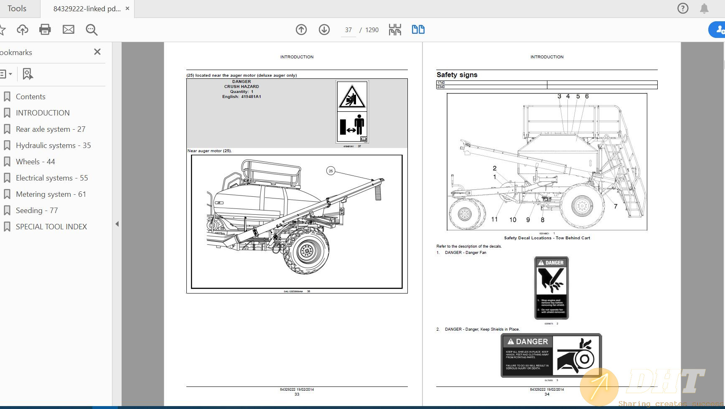Viewport: 725px width, 409px height.
Task: Open the search tool
Action: tap(91, 30)
